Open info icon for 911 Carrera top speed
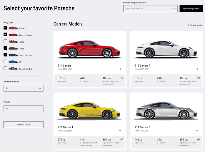205x152 pixels. [x=122, y=78]
